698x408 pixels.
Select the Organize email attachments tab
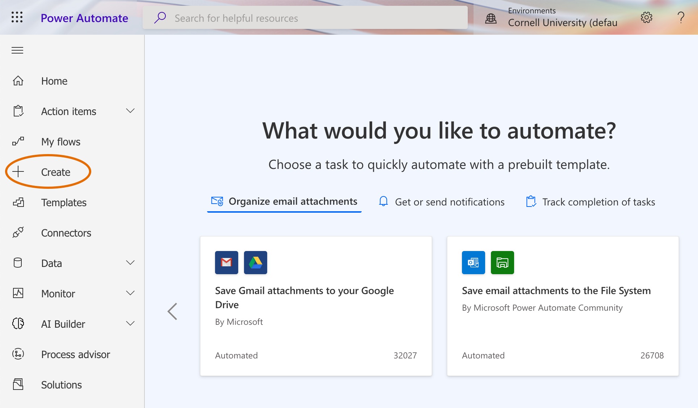[x=284, y=201]
